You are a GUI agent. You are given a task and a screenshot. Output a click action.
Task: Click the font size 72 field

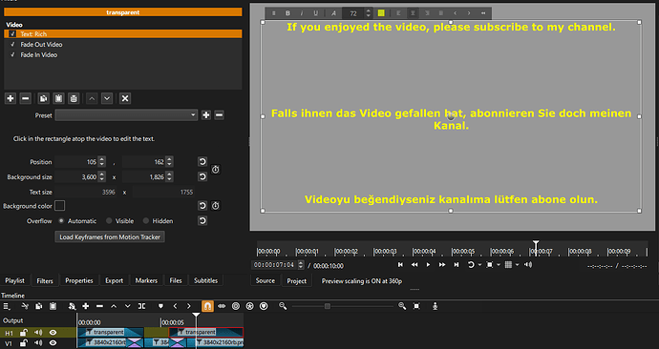click(x=353, y=13)
